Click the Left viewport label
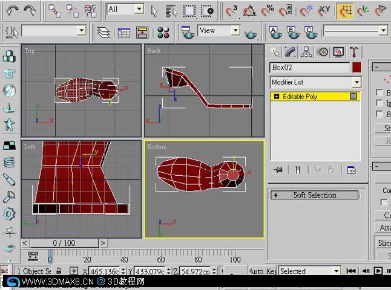 (30, 147)
